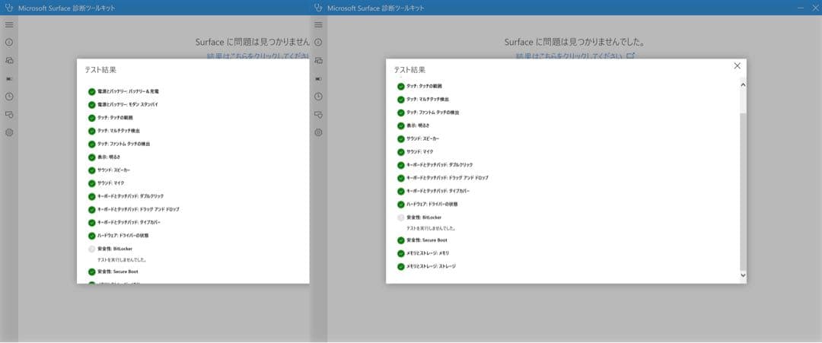The height and width of the screenshot is (343, 822).
Task: Open the settings gear in left window sidebar
Action: 9,132
